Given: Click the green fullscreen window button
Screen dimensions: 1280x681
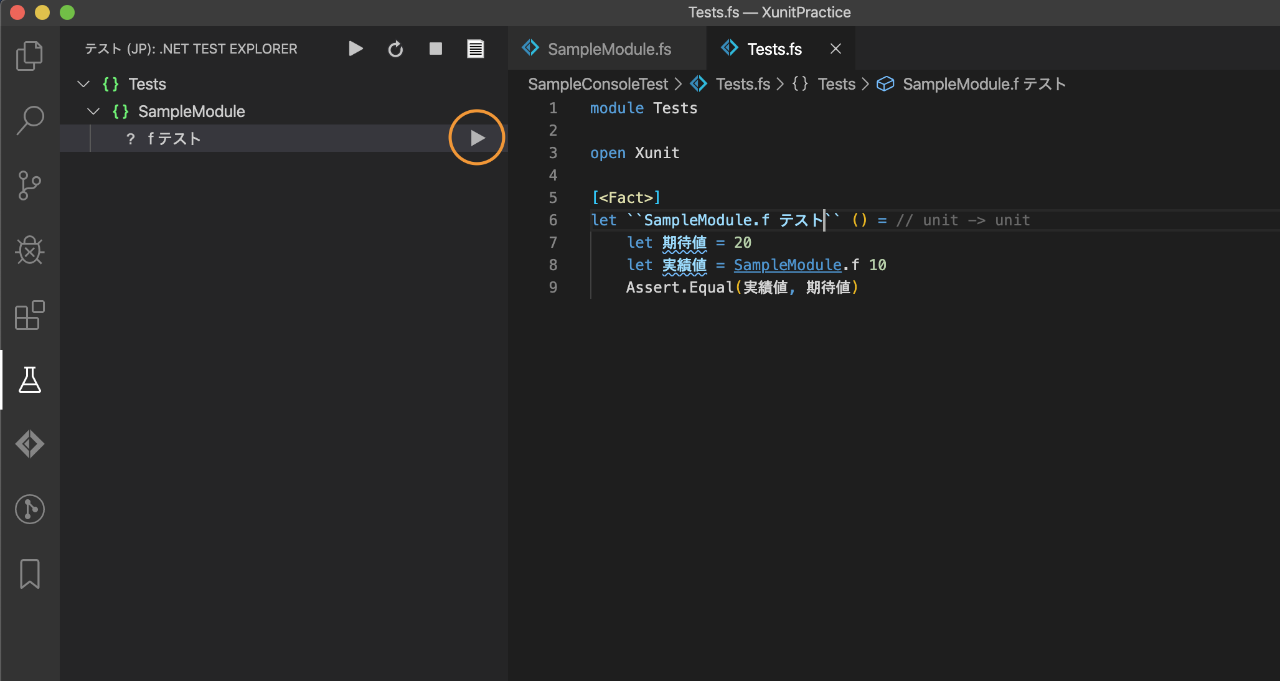Looking at the screenshot, I should pos(67,12).
